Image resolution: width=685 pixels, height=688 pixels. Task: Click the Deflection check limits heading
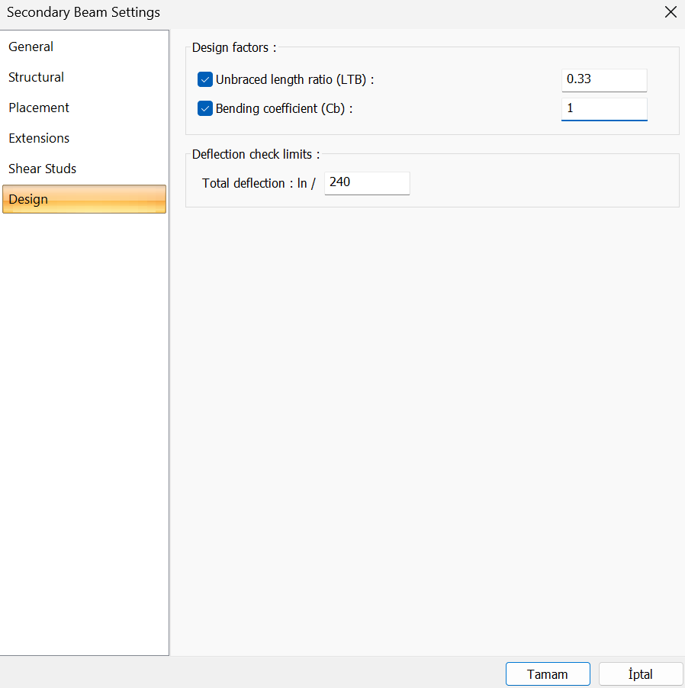(256, 154)
